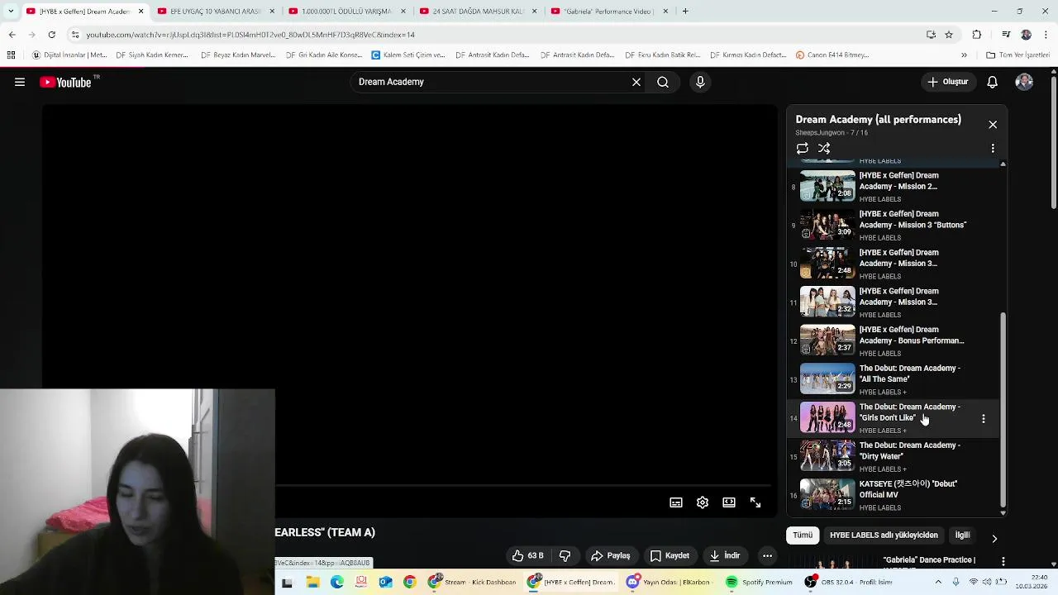Launch File Explorer from the taskbar
Viewport: 1058px width, 595px height.
[312, 583]
